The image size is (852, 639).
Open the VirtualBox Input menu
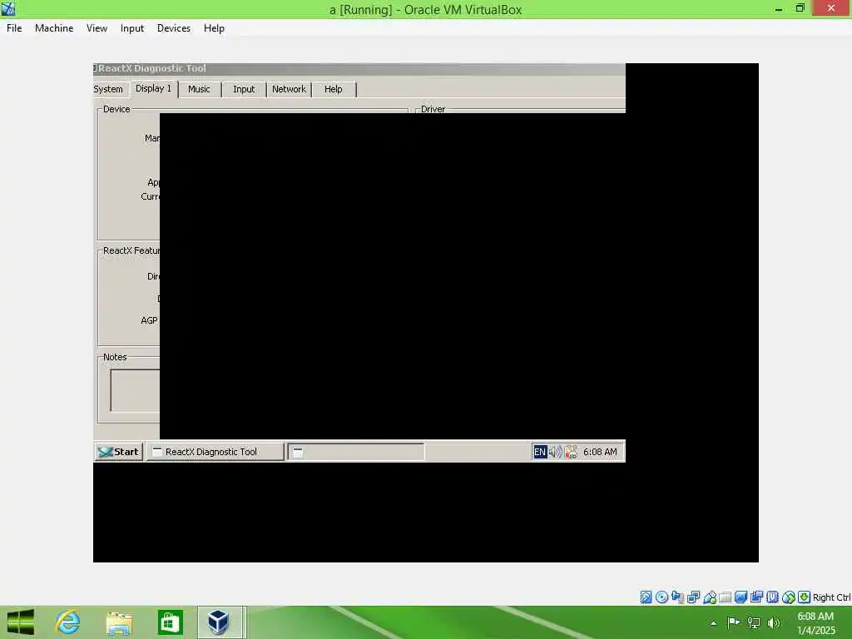(x=132, y=28)
